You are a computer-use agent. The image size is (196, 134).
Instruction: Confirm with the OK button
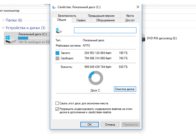(90, 125)
